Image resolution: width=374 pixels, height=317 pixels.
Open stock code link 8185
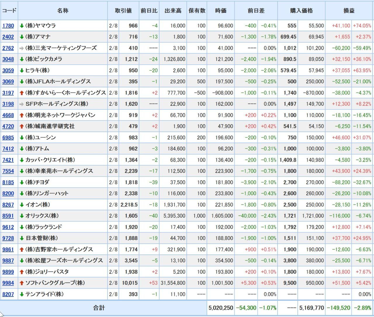coord(8,182)
